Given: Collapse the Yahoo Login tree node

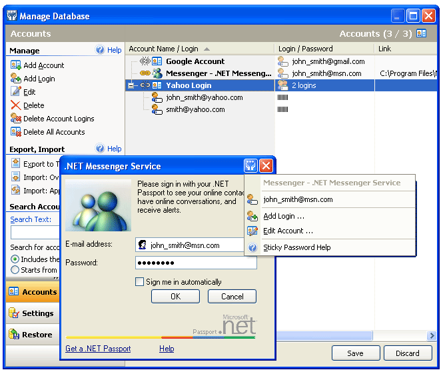Looking at the screenshot, I should tap(131, 85).
